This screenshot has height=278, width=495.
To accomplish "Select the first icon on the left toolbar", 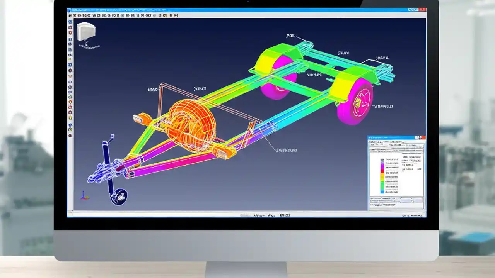I will point(70,22).
